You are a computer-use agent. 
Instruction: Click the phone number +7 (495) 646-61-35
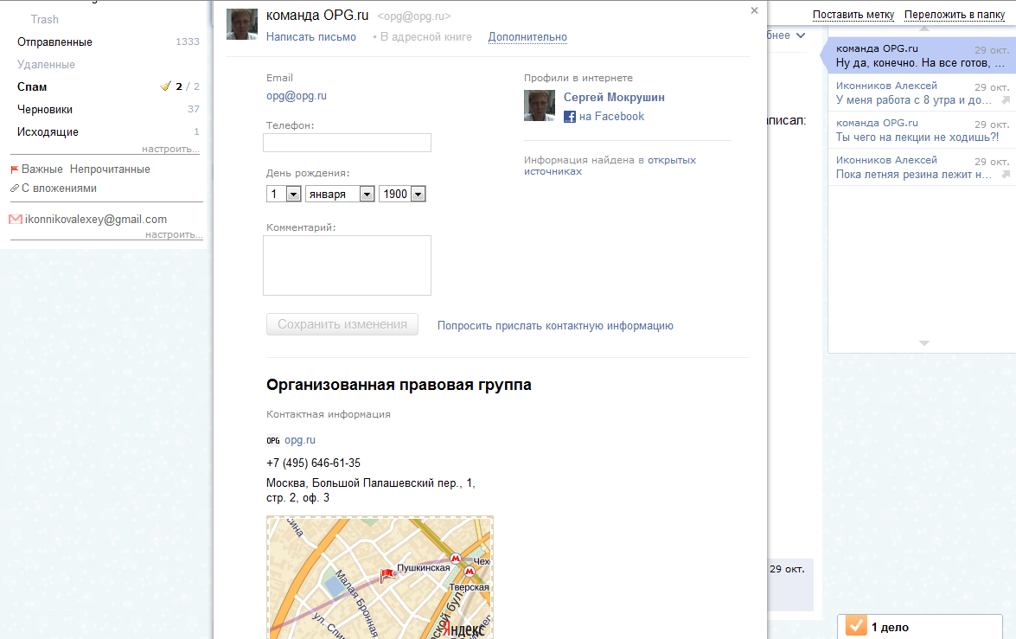click(313, 463)
